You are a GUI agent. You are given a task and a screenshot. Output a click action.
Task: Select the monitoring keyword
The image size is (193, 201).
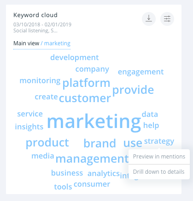tap(40, 81)
